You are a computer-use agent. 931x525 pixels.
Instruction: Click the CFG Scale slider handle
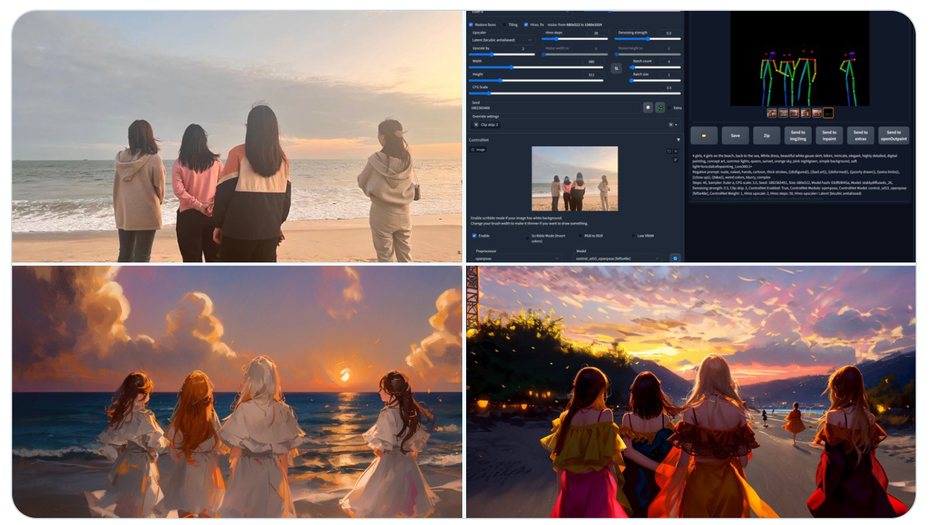[489, 93]
